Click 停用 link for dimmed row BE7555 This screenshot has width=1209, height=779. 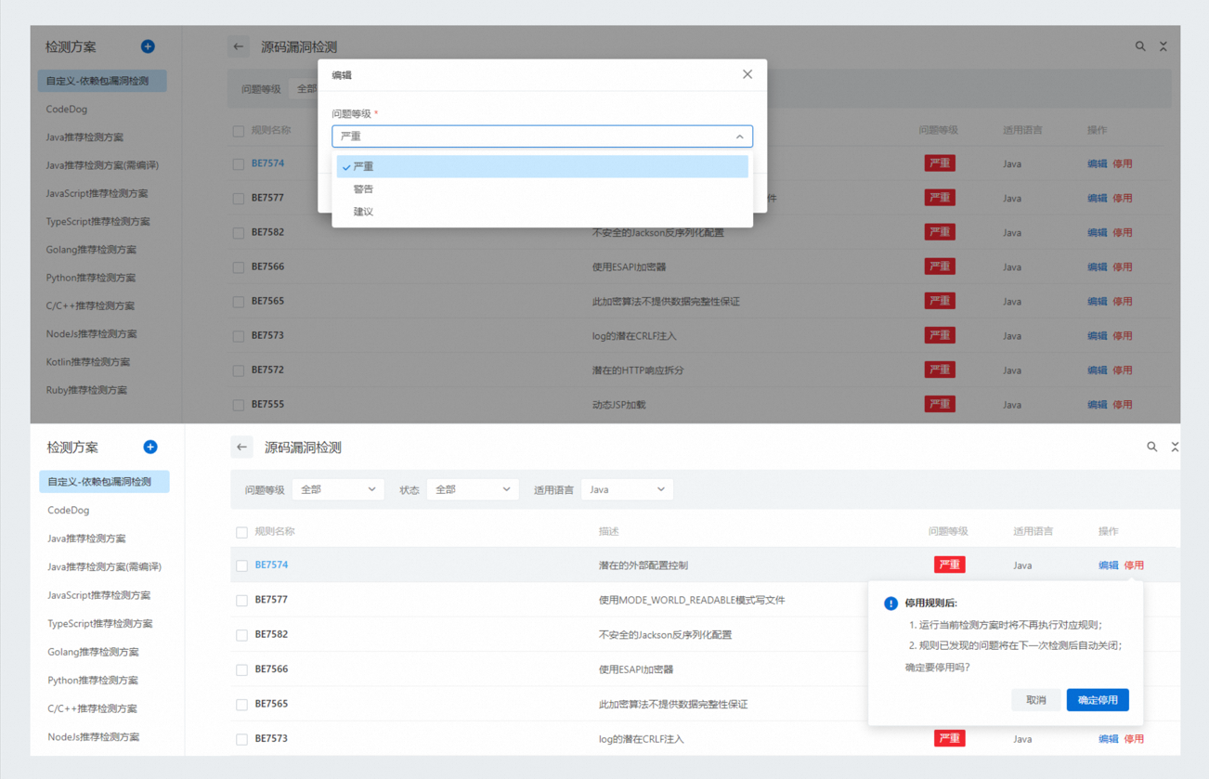pyautogui.click(x=1123, y=405)
